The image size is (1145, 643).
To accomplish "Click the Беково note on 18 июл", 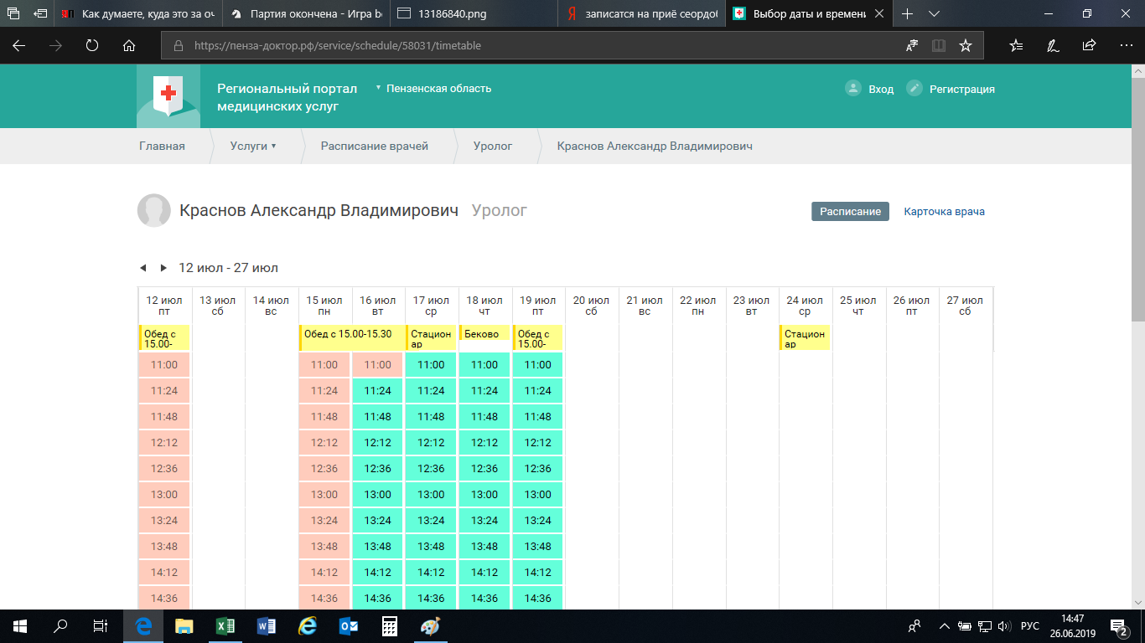I will click(x=484, y=334).
